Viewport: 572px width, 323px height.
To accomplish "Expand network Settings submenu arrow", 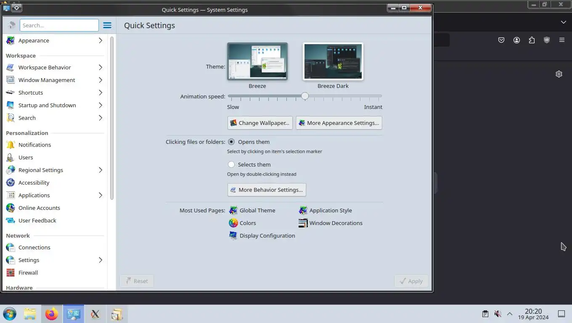I will (101, 260).
